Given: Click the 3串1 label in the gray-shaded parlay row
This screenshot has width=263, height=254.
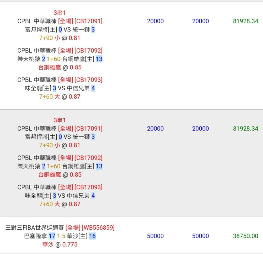Looking at the screenshot, I should pos(60,120).
